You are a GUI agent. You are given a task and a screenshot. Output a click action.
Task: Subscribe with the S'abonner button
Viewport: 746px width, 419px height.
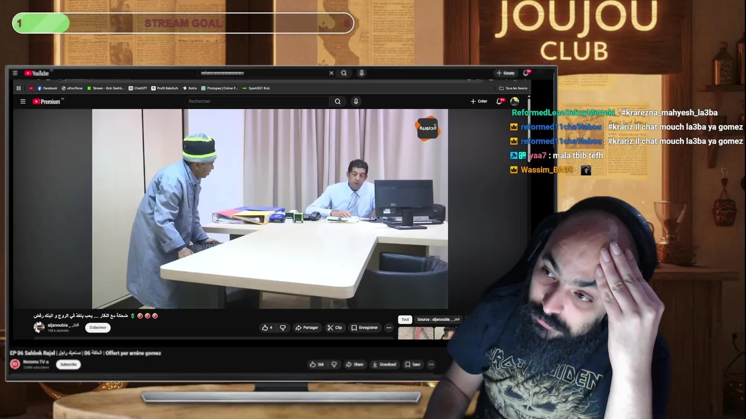pos(98,328)
